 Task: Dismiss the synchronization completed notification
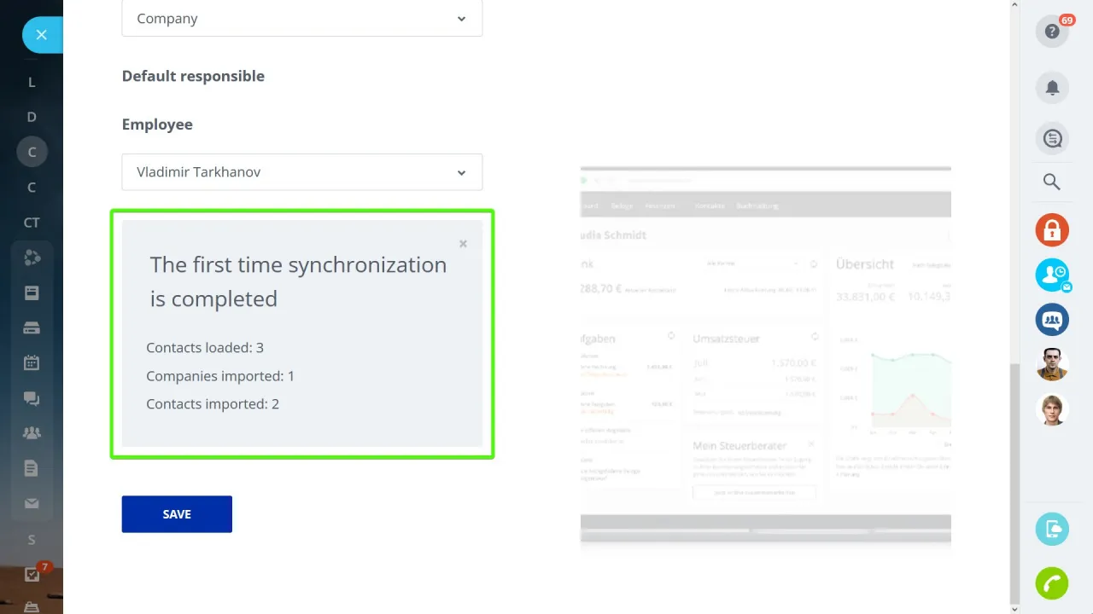[x=463, y=243]
